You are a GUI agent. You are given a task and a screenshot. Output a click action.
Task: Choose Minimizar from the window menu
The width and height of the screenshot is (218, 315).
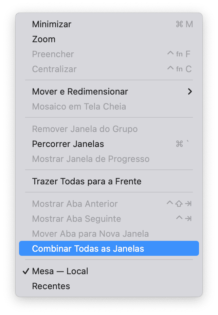coord(109,24)
